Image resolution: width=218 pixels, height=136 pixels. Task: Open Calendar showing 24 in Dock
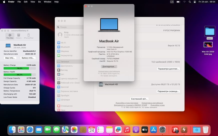(92, 130)
